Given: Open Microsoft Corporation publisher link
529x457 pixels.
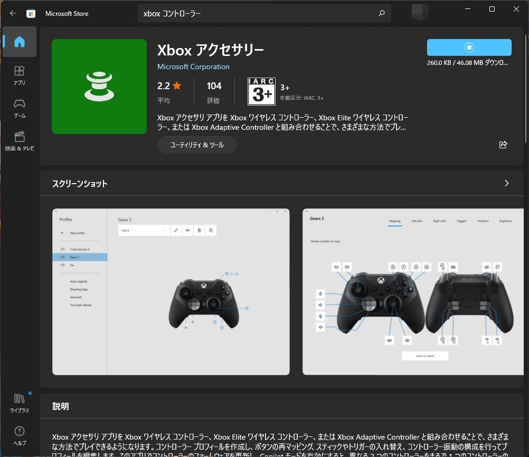Looking at the screenshot, I should coord(193,67).
